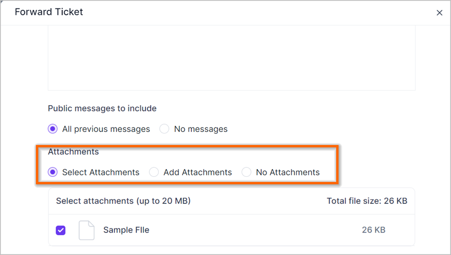451x255 pixels.
Task: Click the Public messages to include label
Action: (102, 109)
